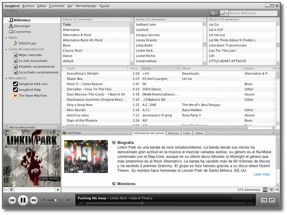This screenshot has width=287, height=215.
Task: Skip to the next track
Action: click(34, 200)
